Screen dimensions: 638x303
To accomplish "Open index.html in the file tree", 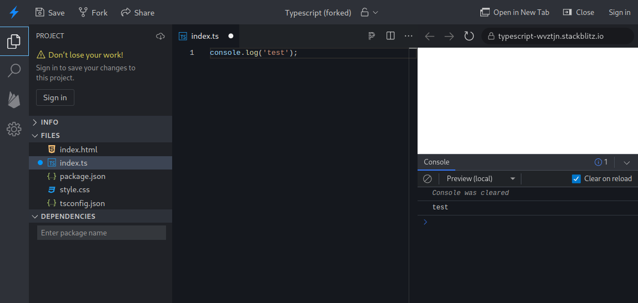I will [x=101, y=150].
